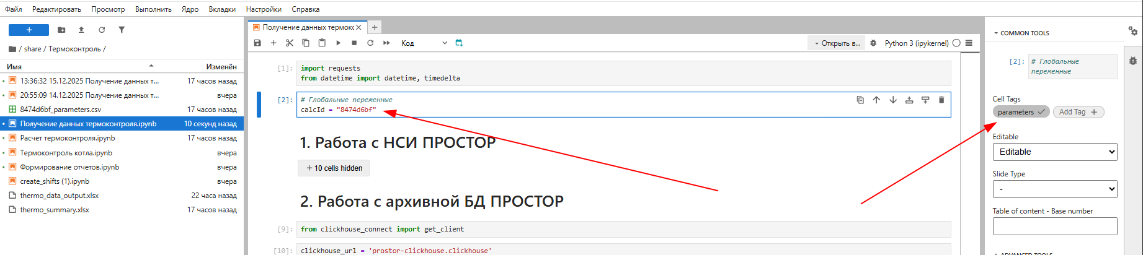Open the Editable dropdown
The width and height of the screenshot is (1143, 255).
click(x=1054, y=152)
